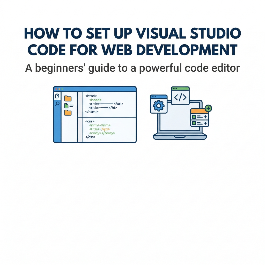
Task: Click the green dot in editor title bar
Action: [x=62, y=89]
